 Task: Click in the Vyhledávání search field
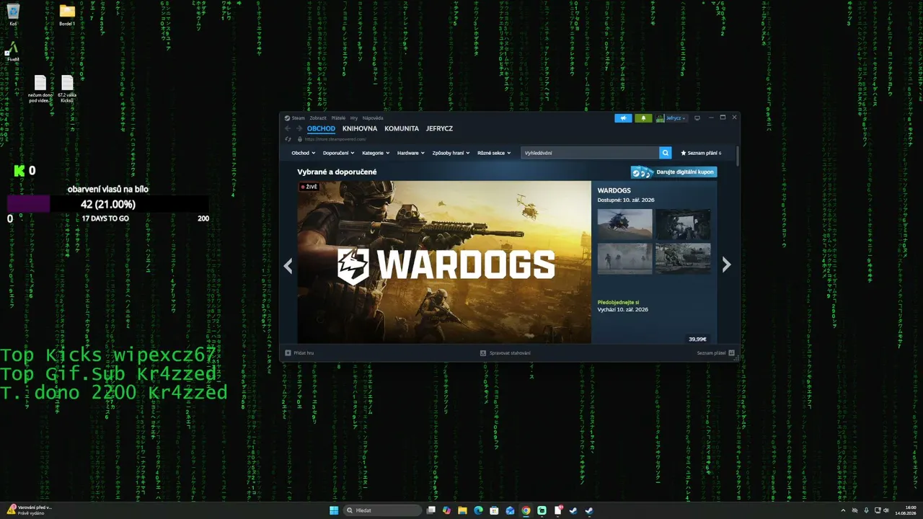tap(590, 153)
